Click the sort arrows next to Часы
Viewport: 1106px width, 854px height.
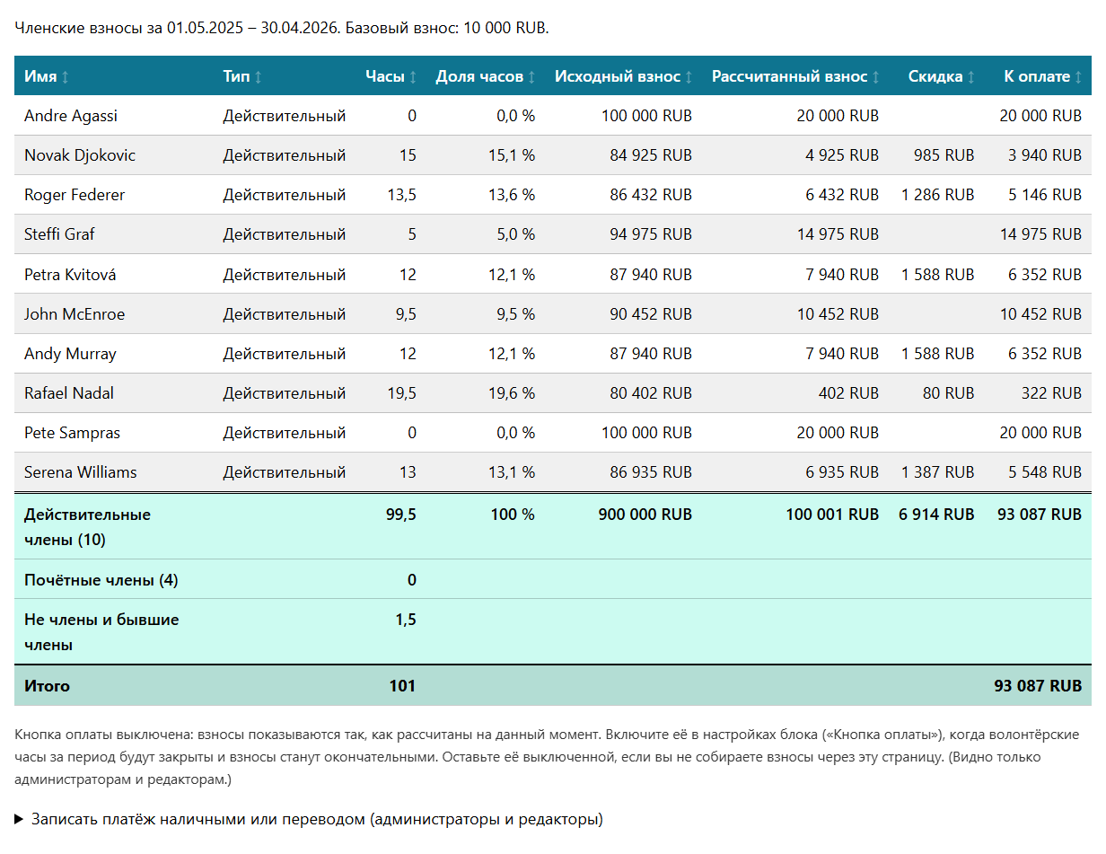coord(413,77)
